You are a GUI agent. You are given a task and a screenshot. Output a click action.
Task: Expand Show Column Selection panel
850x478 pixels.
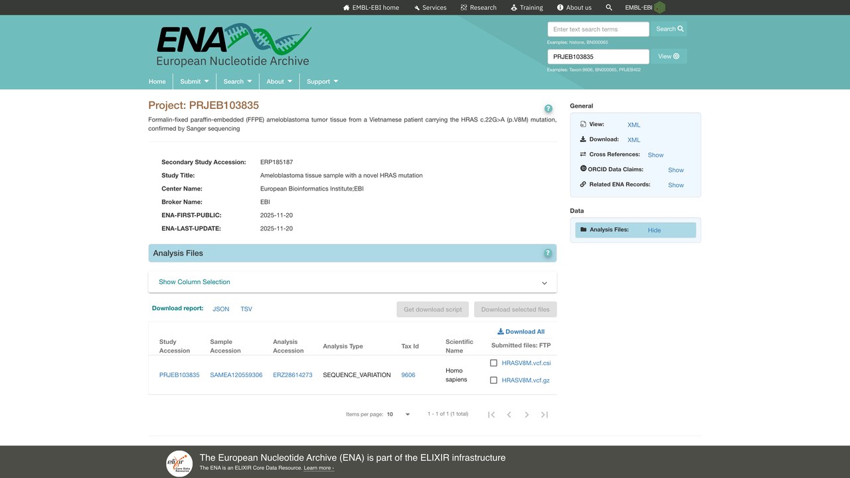click(353, 282)
